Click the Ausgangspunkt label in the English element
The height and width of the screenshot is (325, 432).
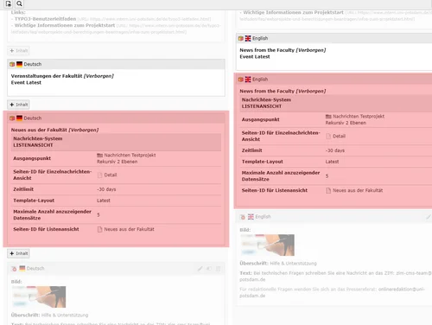coord(261,119)
